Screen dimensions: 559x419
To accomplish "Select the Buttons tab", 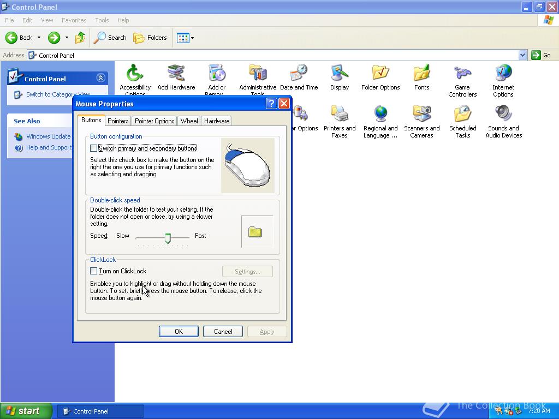I will (91, 120).
